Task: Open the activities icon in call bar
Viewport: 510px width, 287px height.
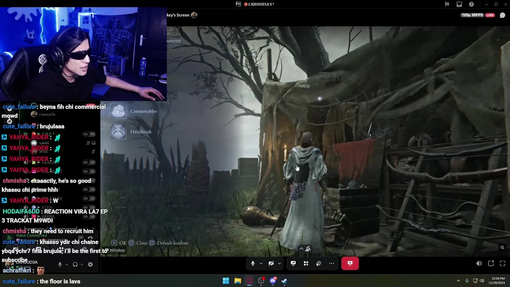Action: pos(306,263)
